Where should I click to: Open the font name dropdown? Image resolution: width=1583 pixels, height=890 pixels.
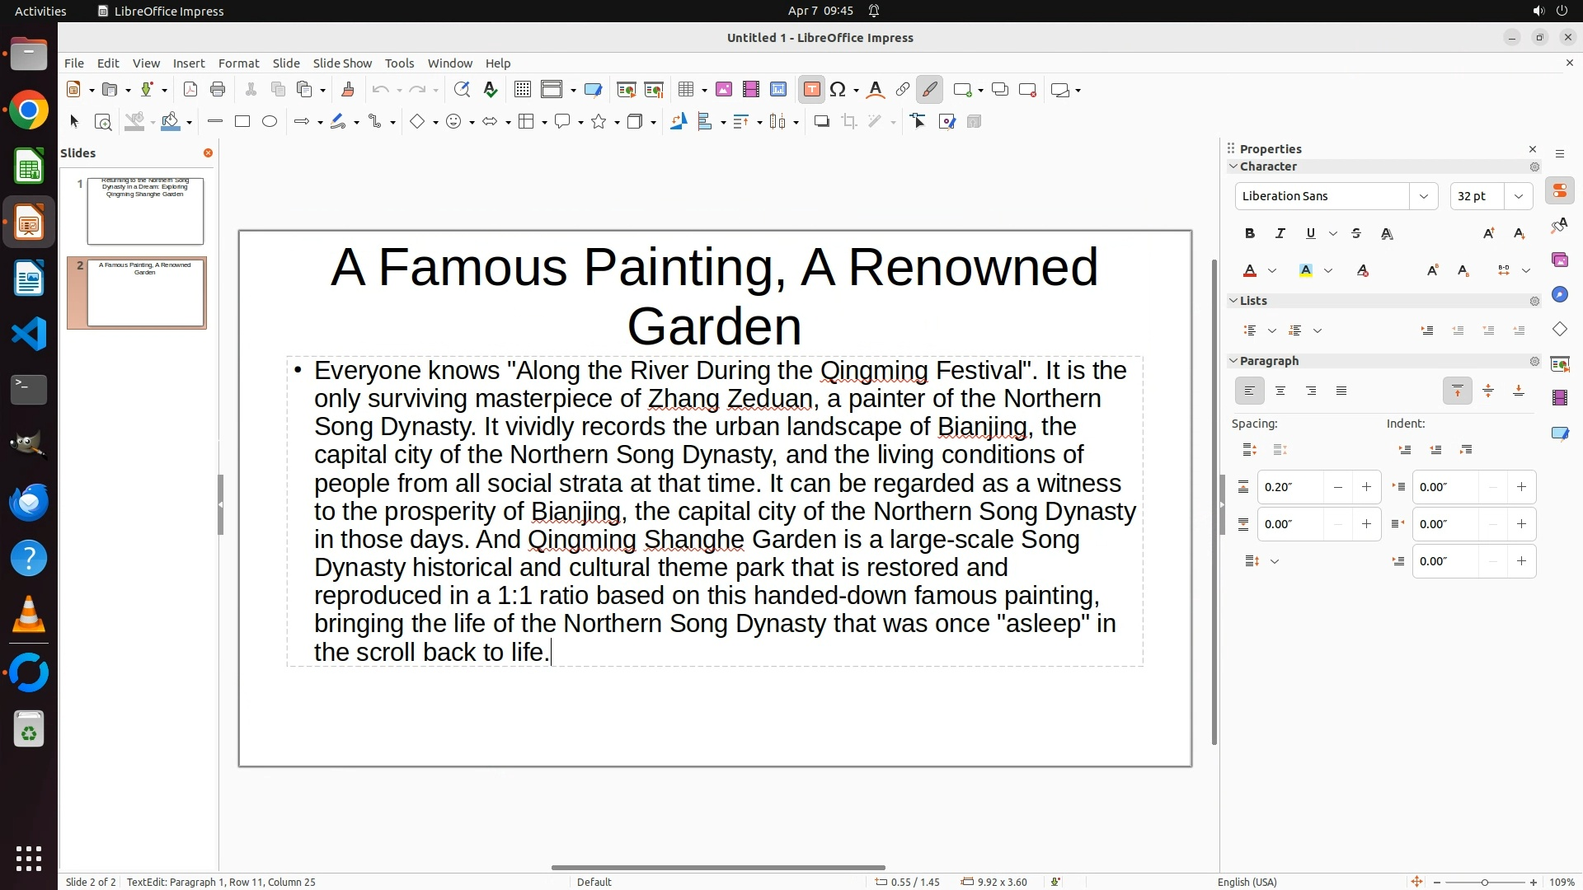(1423, 196)
